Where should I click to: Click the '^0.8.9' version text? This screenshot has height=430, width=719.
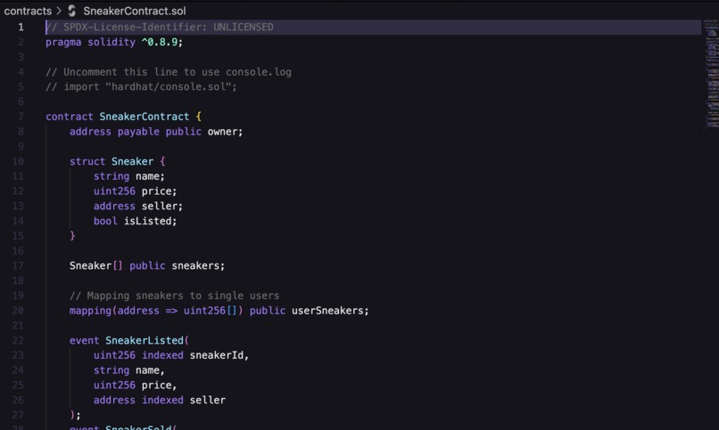pos(159,42)
